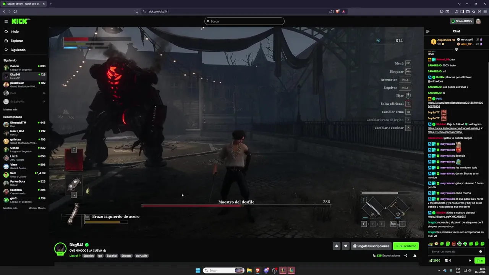Viewport: 489px width, 275px height.
Task: Open the offline Polli channel
Action: click(x=24, y=93)
